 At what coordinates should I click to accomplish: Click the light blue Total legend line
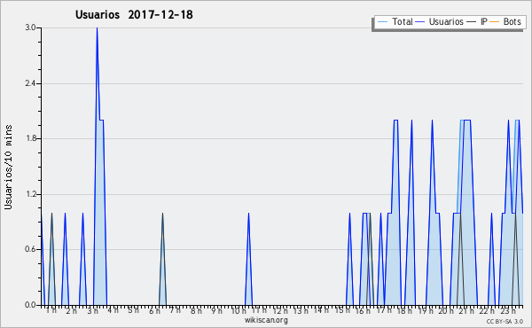[382, 22]
